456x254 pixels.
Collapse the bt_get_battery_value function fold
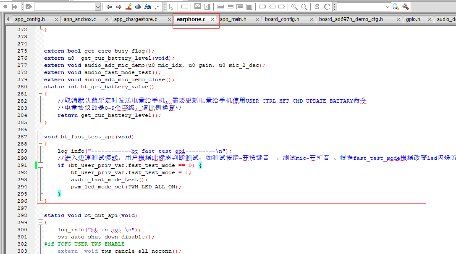[x=40, y=94]
